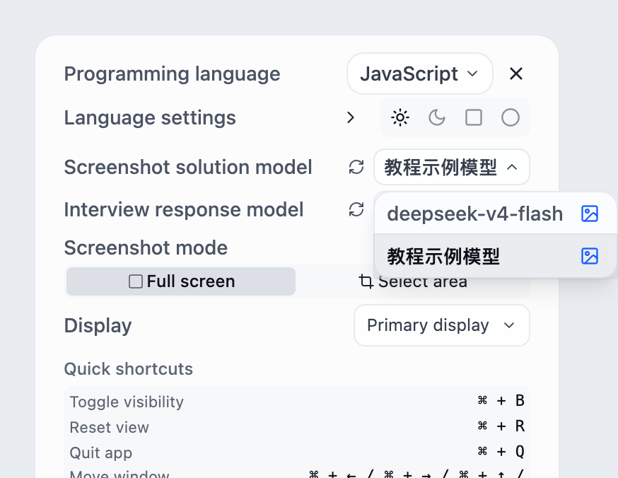Click the Interview response model label
The width and height of the screenshot is (618, 478).
[x=184, y=209]
